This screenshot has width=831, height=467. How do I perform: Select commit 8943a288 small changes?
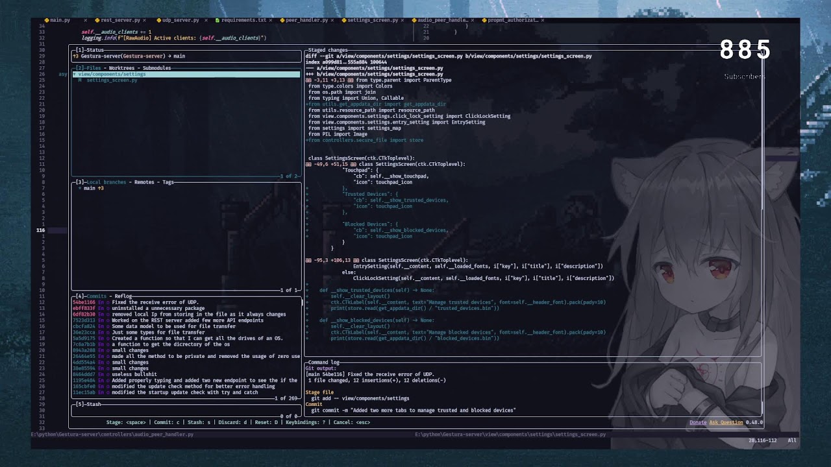tap(186, 350)
